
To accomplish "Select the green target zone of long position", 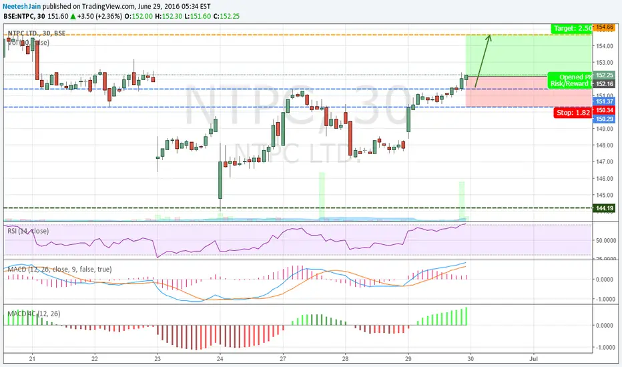I will point(529,55).
